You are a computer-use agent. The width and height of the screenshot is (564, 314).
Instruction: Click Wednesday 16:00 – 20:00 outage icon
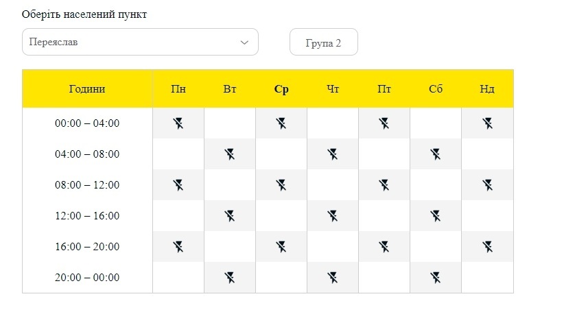tap(281, 247)
